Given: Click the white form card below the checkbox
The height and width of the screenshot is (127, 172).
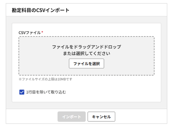Looking at the screenshot, I should [x=87, y=98].
